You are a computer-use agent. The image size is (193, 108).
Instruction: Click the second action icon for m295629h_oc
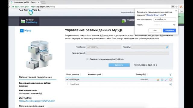click(162, 80)
